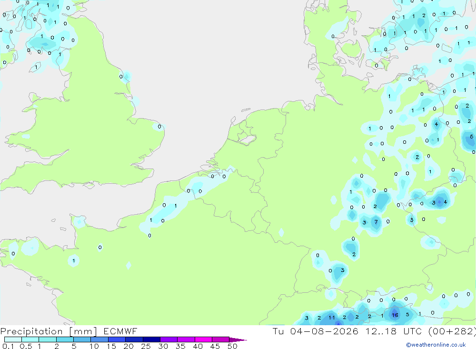Click the '0.1' legend scale label

tap(8, 346)
